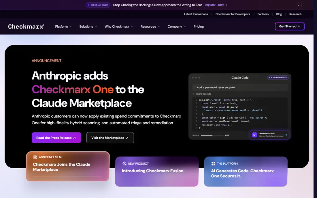Click the Register Today link in the banner
317x198 pixels.
pos(216,5)
